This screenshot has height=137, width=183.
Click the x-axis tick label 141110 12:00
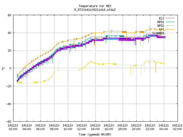(81, 127)
